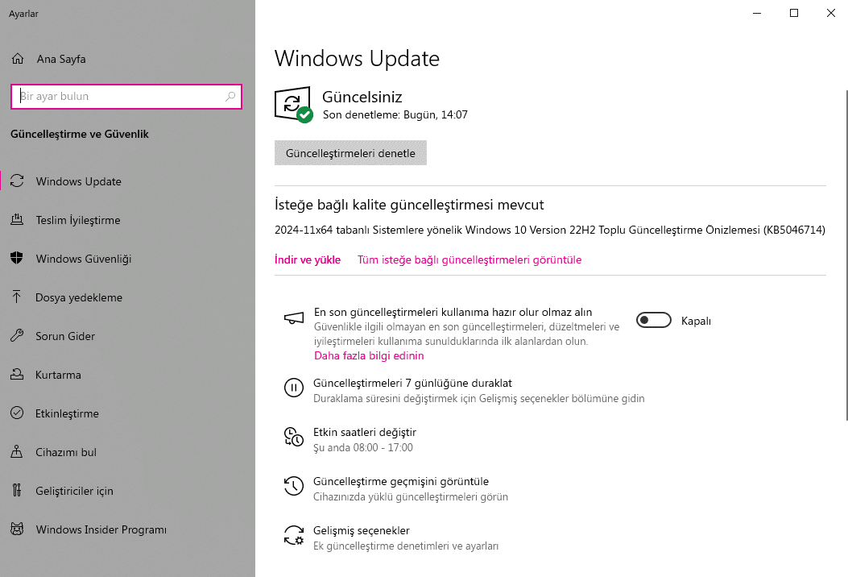Viewport: 848px width, 577px height.
Task: Click the update history icon
Action: (294, 486)
